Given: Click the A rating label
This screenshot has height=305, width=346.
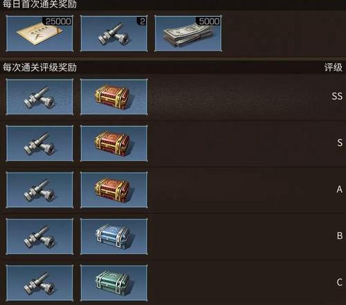Looking at the screenshot, I should pyautogui.click(x=339, y=189).
